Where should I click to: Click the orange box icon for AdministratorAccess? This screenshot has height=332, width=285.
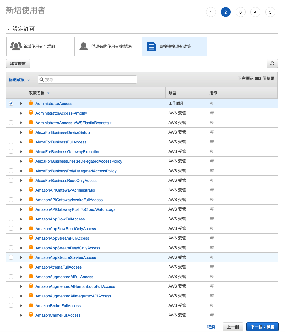click(31, 103)
